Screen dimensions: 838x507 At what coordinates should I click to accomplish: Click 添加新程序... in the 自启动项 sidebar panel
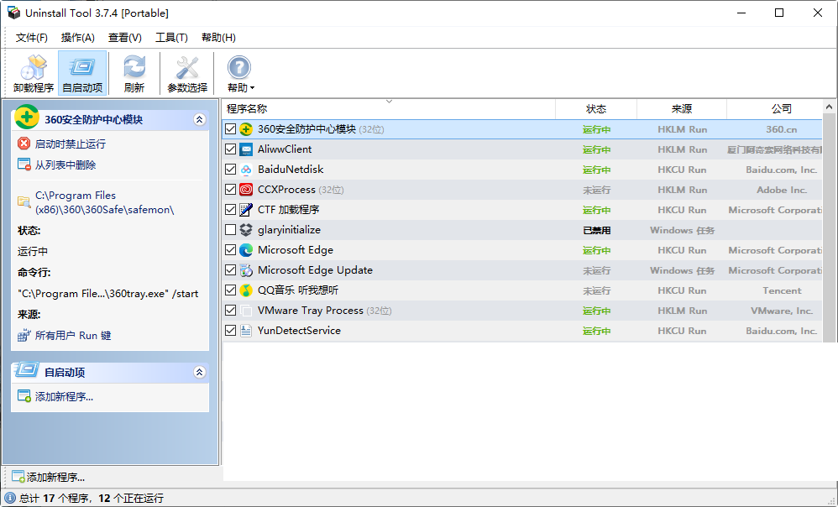[64, 396]
